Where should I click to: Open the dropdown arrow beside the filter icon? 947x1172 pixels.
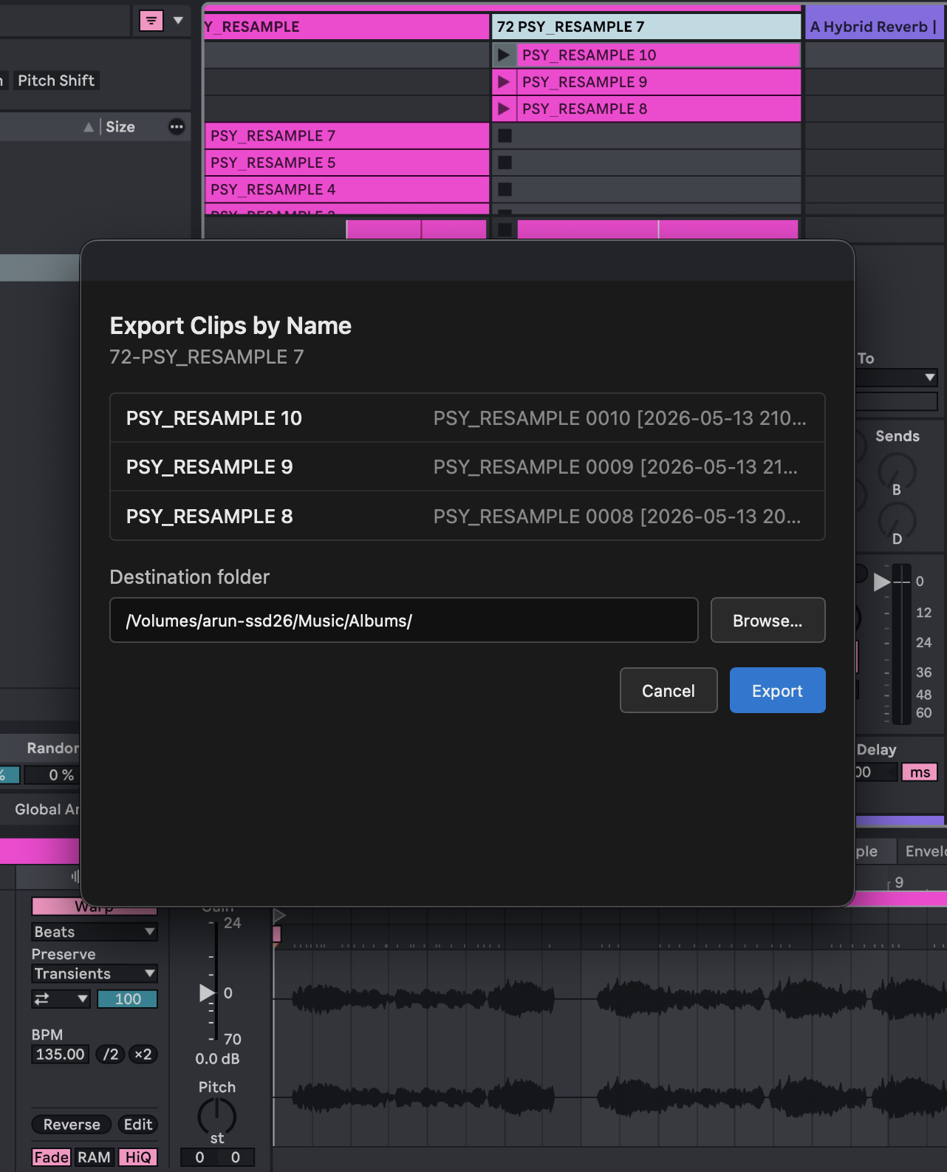(x=178, y=21)
